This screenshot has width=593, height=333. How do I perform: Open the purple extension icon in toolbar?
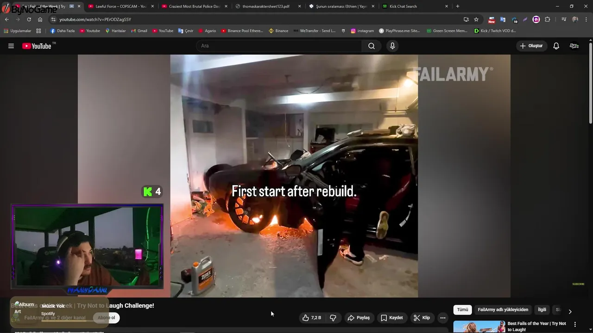click(536, 19)
